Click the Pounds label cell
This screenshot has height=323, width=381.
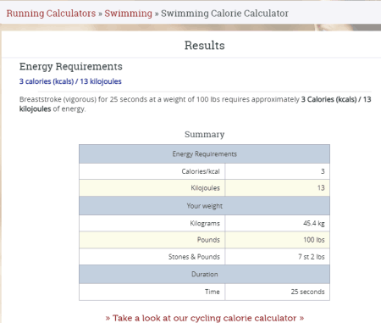(x=152, y=240)
